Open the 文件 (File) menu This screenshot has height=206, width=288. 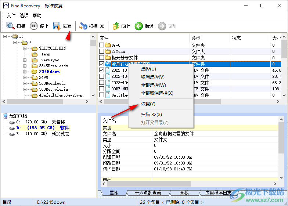click(x=11, y=15)
